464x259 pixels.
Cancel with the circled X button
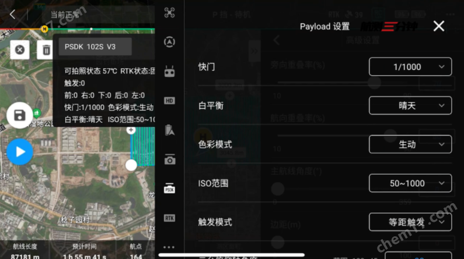pyautogui.click(x=20, y=49)
